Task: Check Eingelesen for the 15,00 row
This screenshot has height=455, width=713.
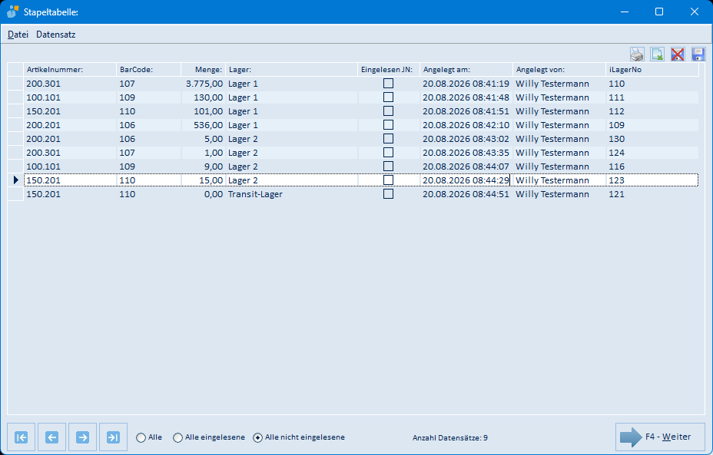Action: (388, 180)
